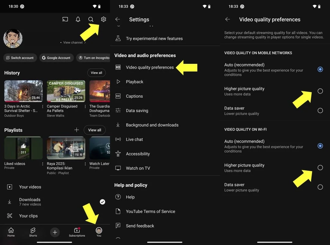
Task: Open Playback settings
Action: tap(165, 82)
